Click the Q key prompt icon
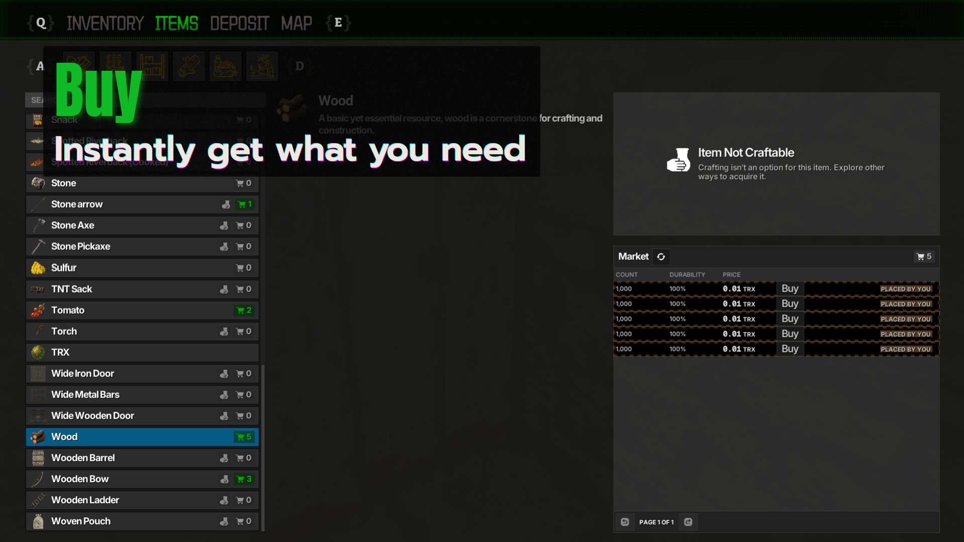Viewport: 964px width, 542px height. (41, 23)
